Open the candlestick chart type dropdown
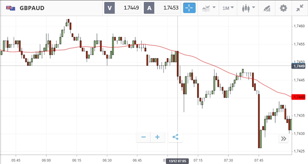The width and height of the screenshot is (308, 164). click(249, 8)
